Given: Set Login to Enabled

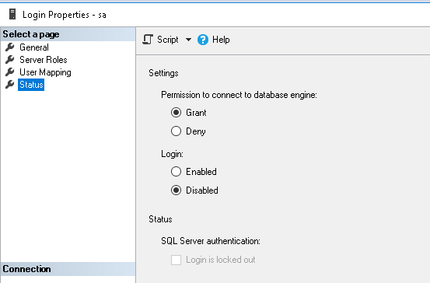Looking at the screenshot, I should 176,172.
